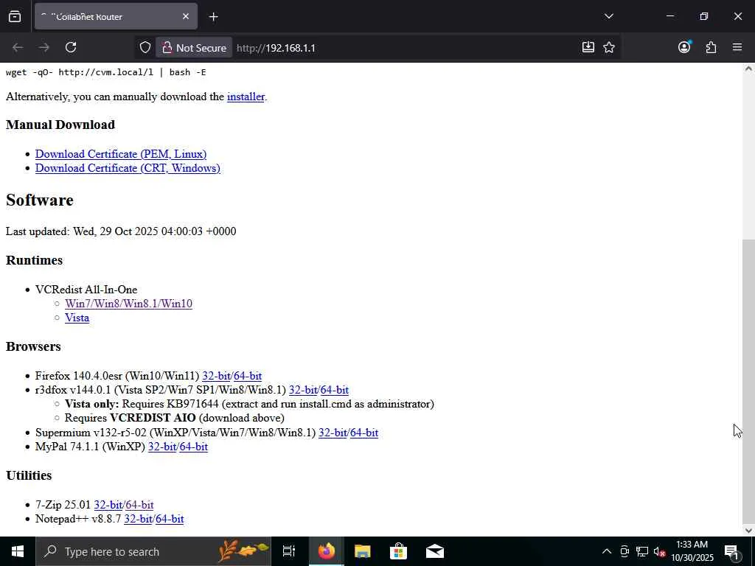Image resolution: width=755 pixels, height=566 pixels.
Task: Open the Firefox application menu
Action: coord(737,47)
